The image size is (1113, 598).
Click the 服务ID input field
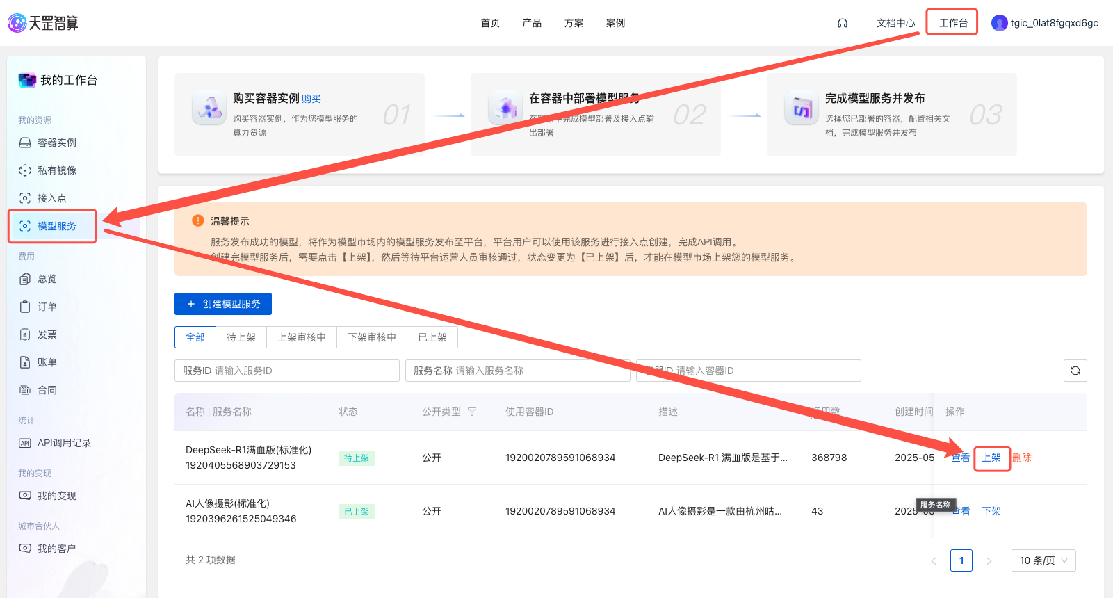287,371
